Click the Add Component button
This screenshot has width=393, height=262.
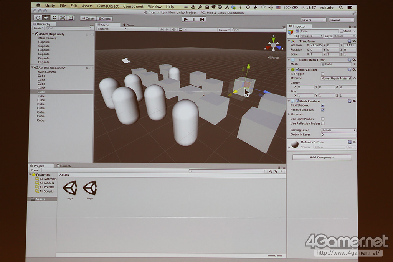coord(322,157)
